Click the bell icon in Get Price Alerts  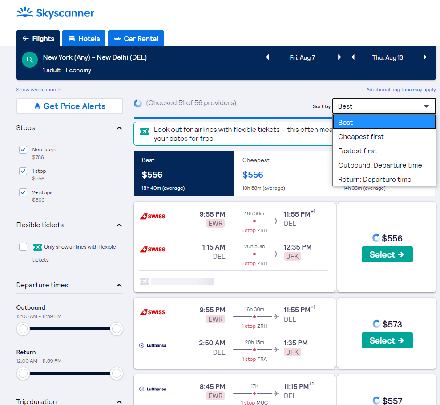click(x=37, y=106)
